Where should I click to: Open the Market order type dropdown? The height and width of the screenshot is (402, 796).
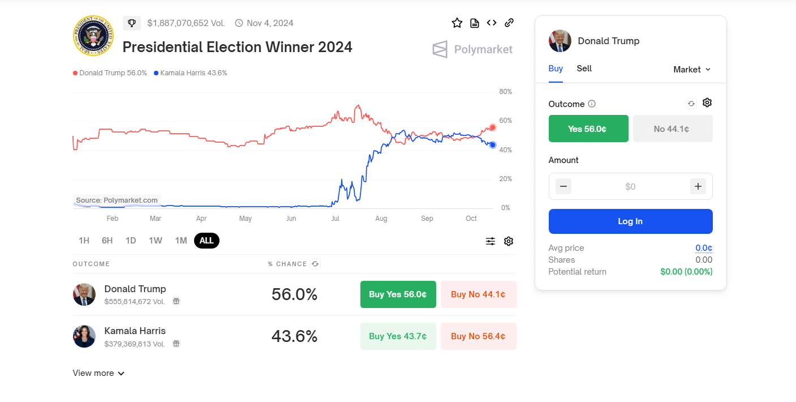[x=692, y=69]
